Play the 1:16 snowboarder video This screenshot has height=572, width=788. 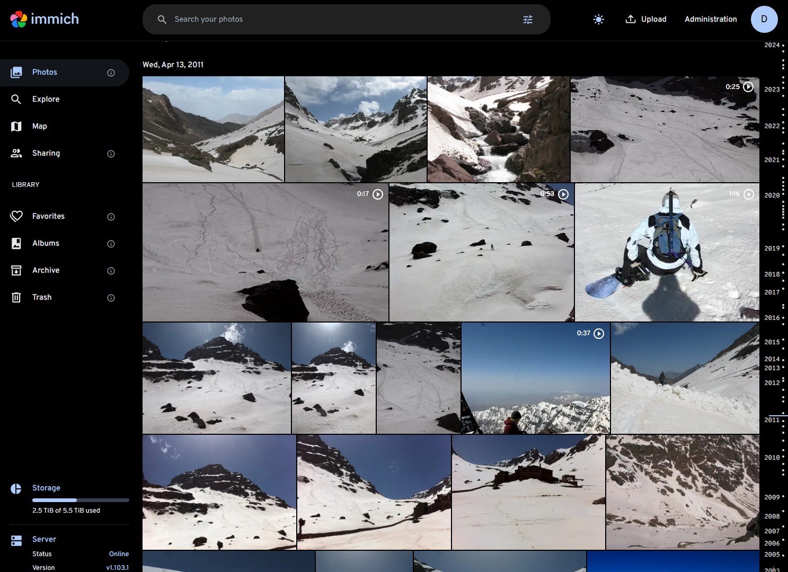(x=667, y=253)
